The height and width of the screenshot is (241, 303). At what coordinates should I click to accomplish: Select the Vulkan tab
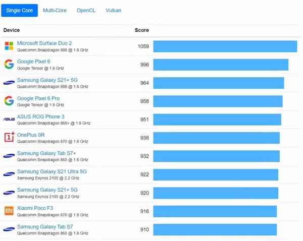coord(113,10)
